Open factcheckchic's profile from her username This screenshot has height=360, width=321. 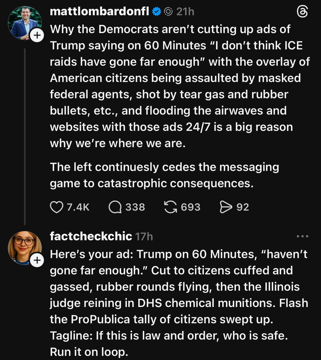[91, 236]
